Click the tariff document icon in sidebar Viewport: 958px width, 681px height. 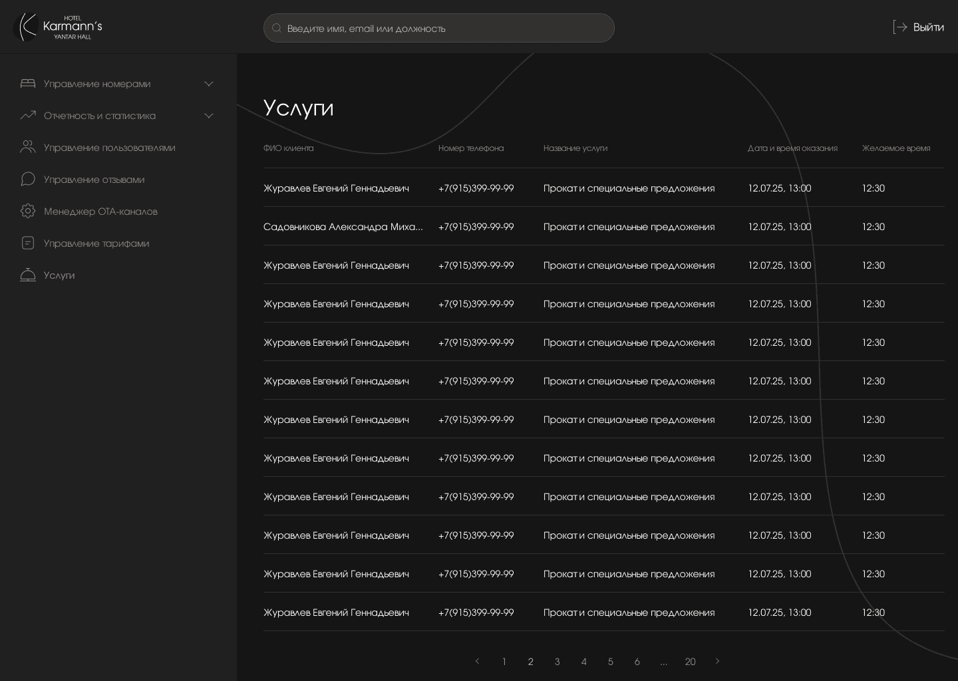click(x=28, y=243)
